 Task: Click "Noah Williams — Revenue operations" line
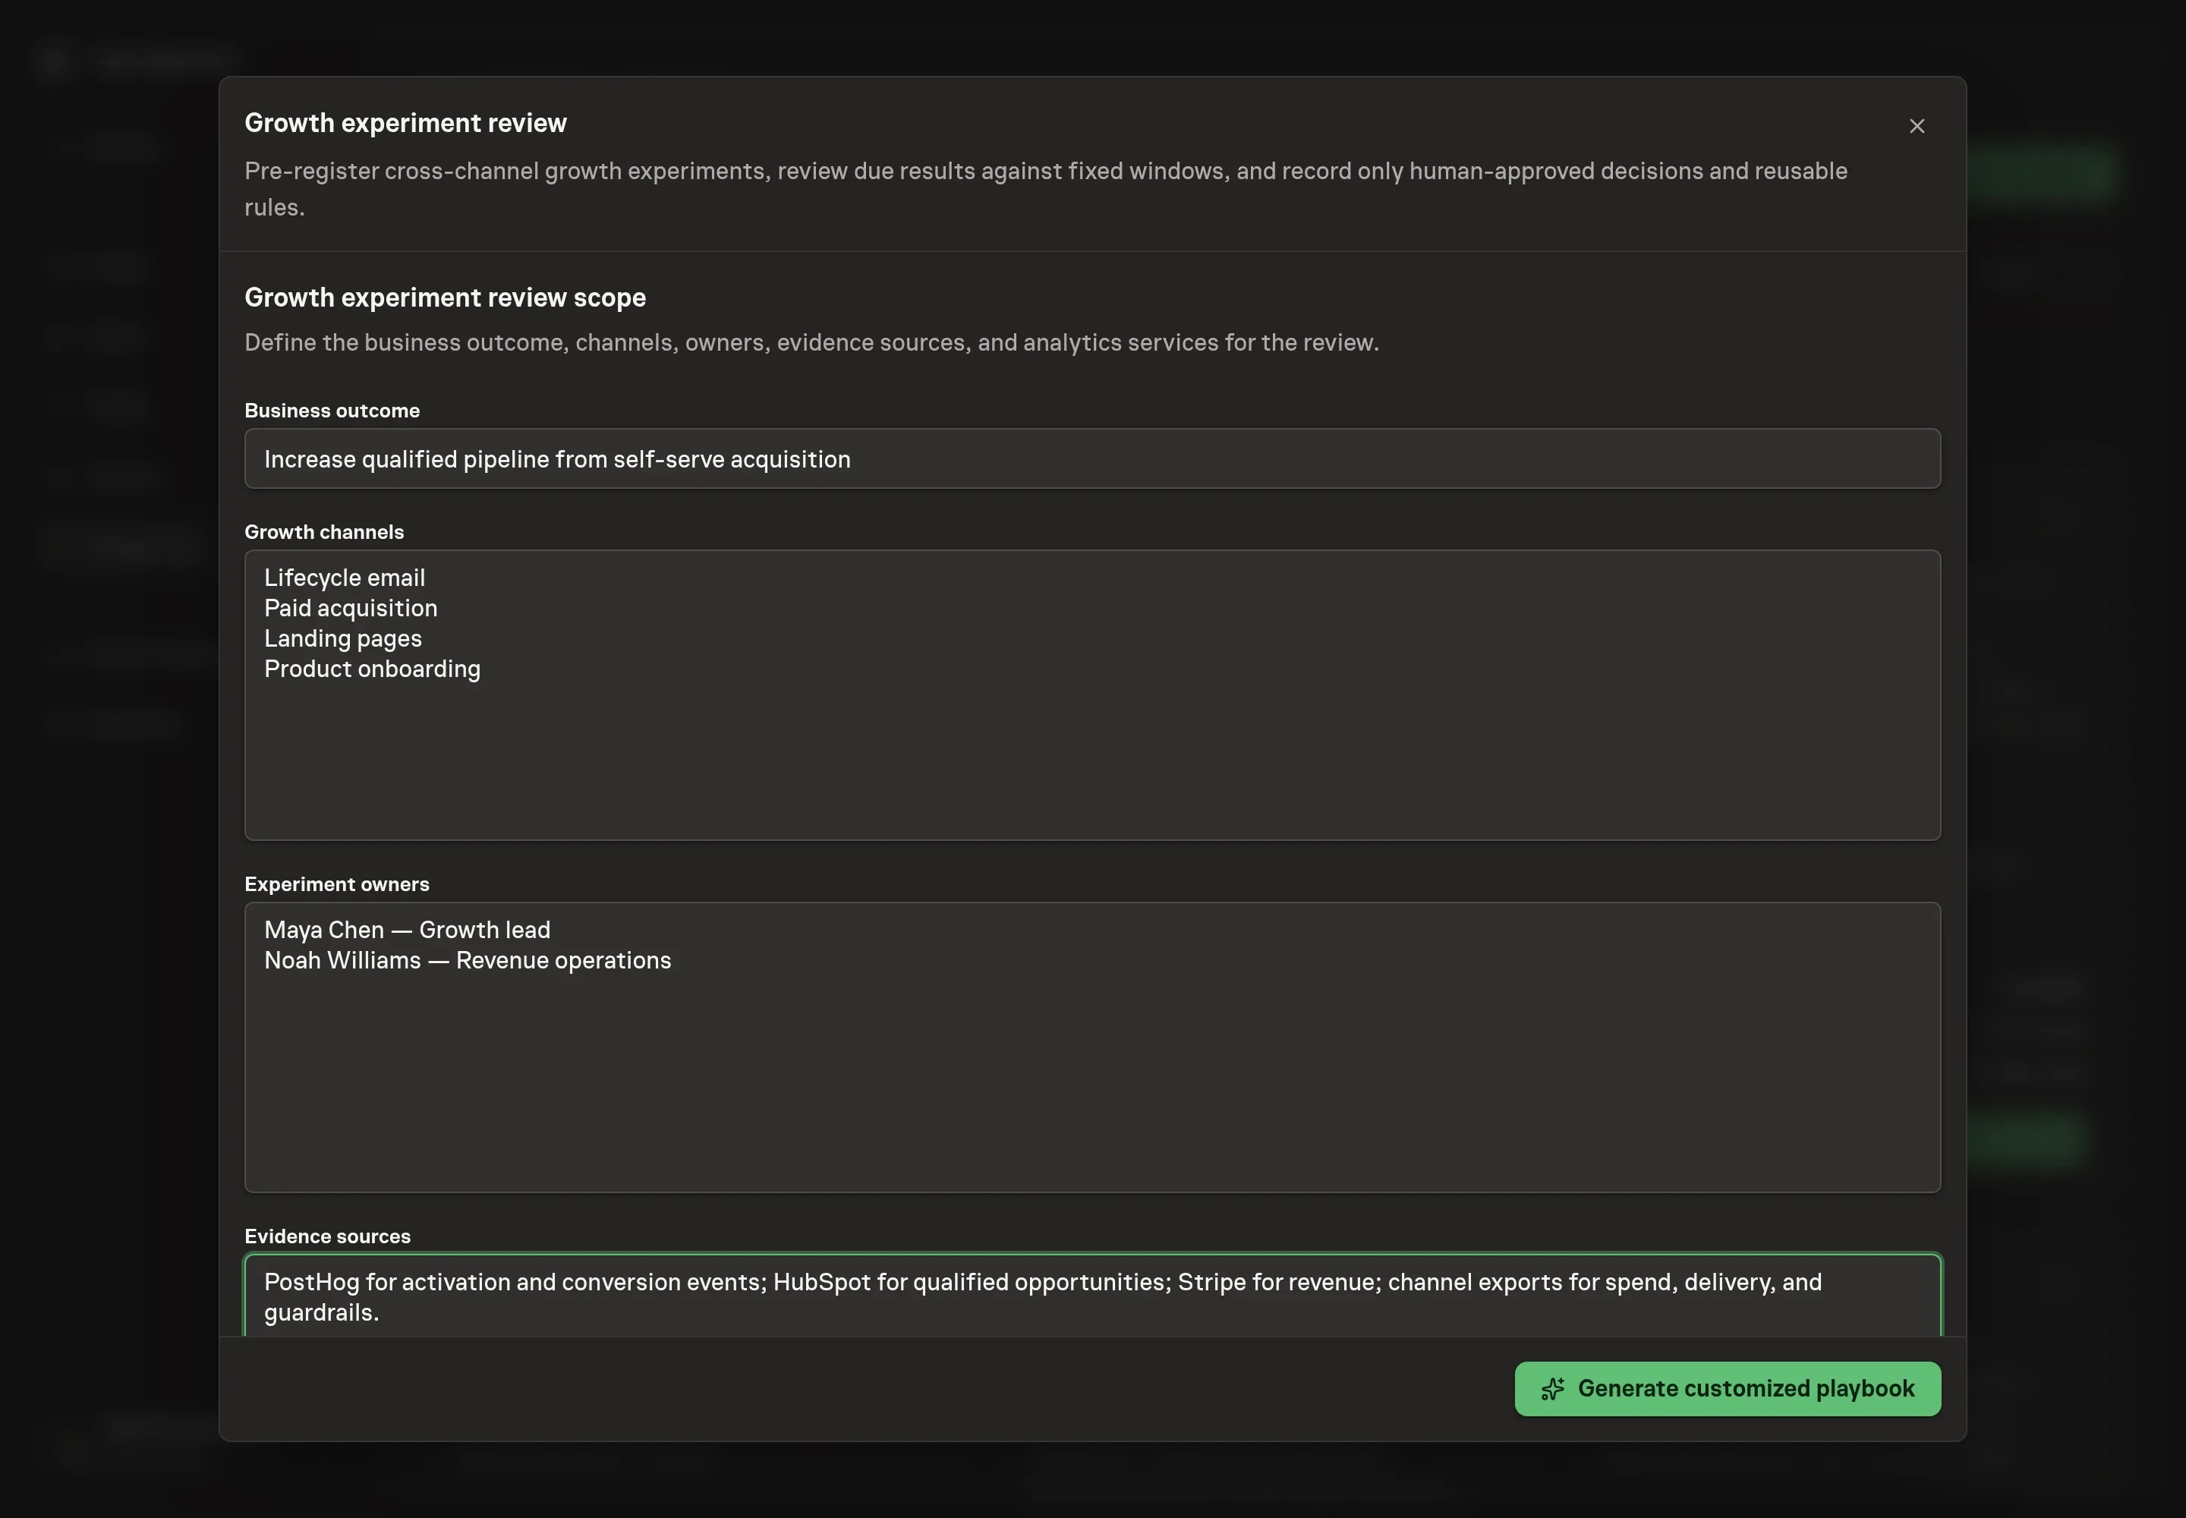pos(467,959)
